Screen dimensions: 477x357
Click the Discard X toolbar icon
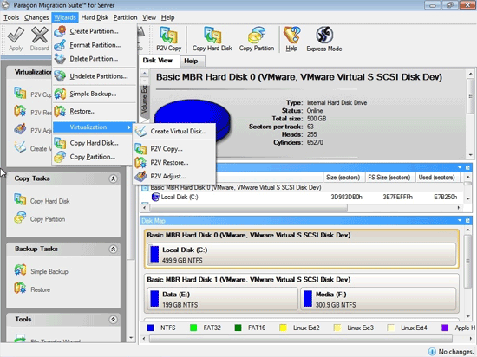tap(40, 35)
